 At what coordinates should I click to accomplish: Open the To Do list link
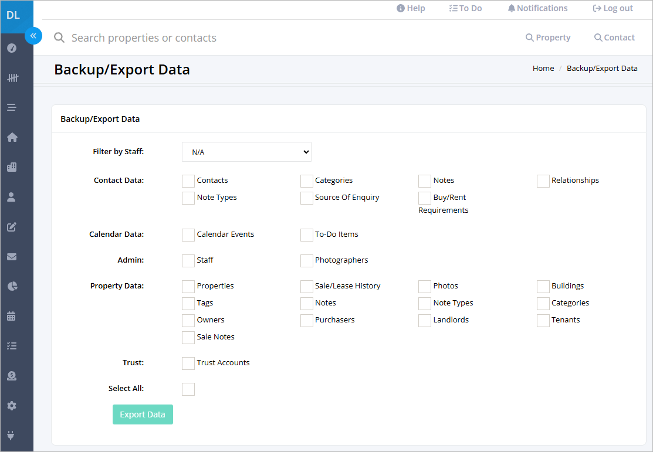click(466, 8)
